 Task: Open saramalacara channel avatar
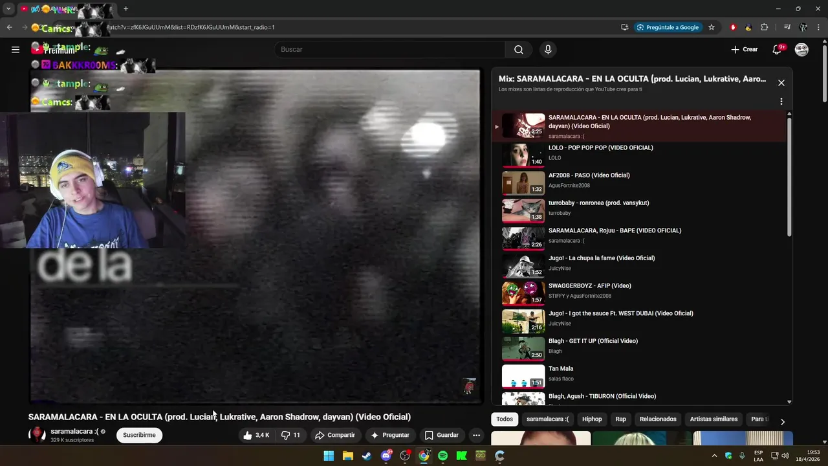tap(37, 434)
